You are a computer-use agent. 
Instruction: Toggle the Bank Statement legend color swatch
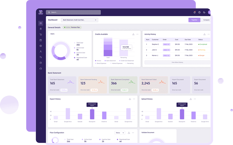105,61
